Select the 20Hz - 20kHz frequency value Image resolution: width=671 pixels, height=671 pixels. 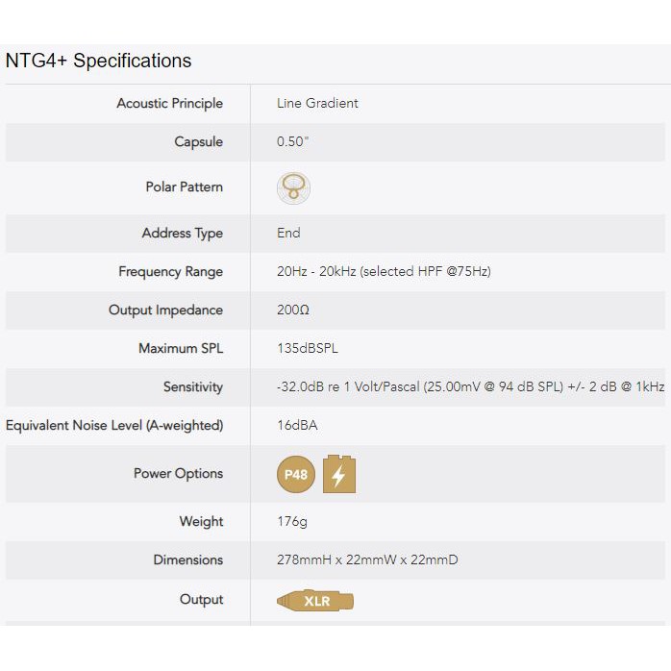[x=384, y=272]
